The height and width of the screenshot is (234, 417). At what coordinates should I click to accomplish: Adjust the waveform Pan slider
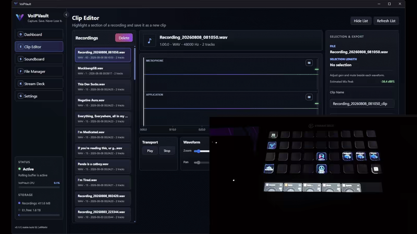(199, 162)
